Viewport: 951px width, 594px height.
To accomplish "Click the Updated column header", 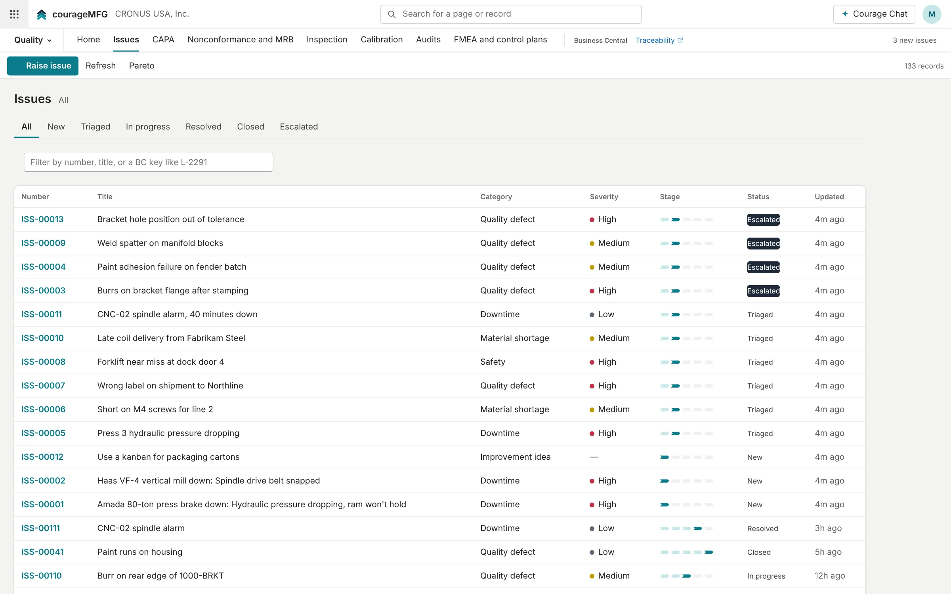I will 829,197.
